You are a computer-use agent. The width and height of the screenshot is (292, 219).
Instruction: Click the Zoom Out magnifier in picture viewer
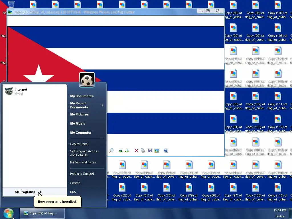pos(111,151)
